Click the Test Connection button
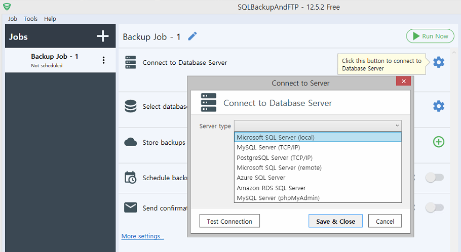Viewport: 461px width, 252px height. pos(229,221)
